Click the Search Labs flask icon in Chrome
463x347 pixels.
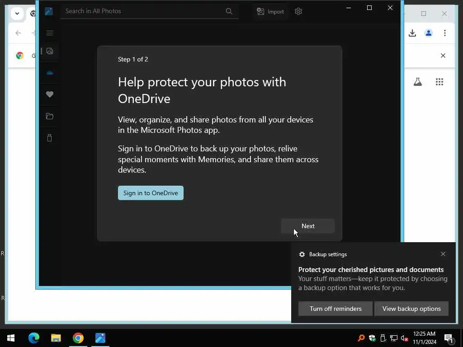coord(417,82)
